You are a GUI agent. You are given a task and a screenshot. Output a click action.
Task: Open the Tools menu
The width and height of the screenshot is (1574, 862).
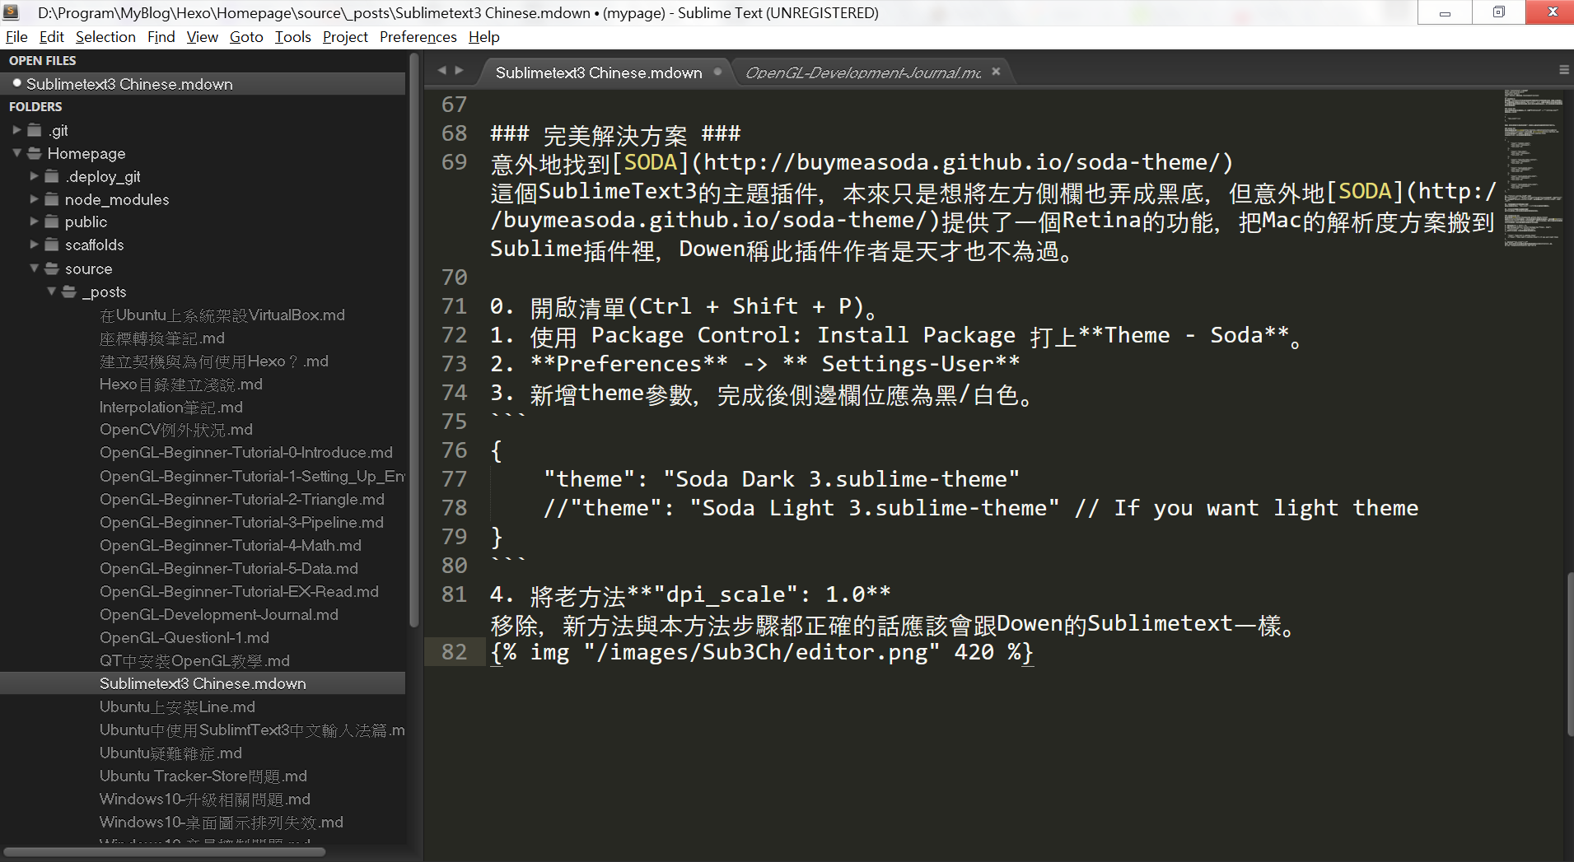pos(293,37)
